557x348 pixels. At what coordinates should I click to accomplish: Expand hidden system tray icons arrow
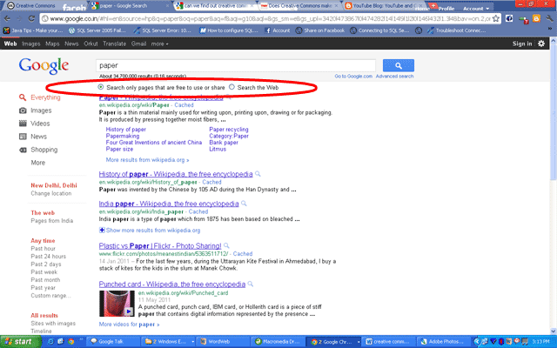(x=477, y=342)
